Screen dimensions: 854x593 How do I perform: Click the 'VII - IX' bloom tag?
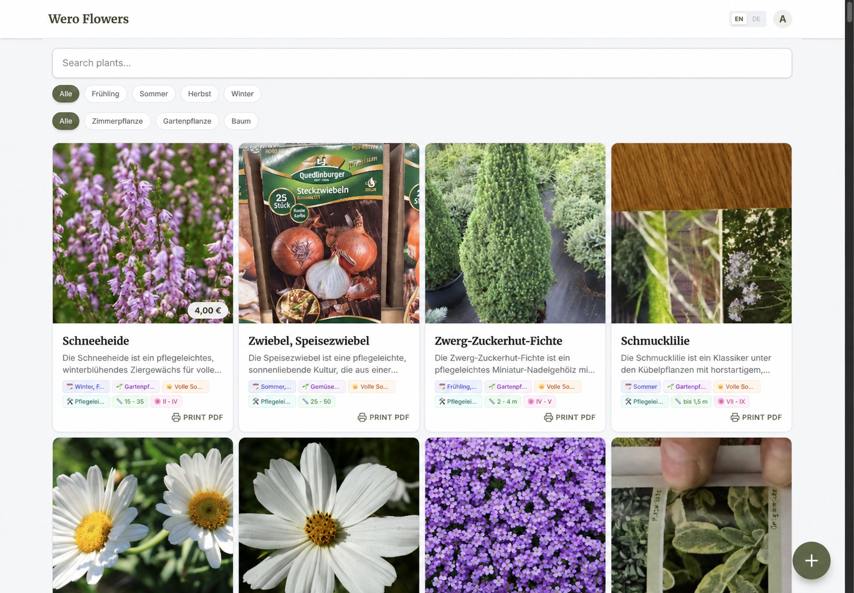point(731,401)
